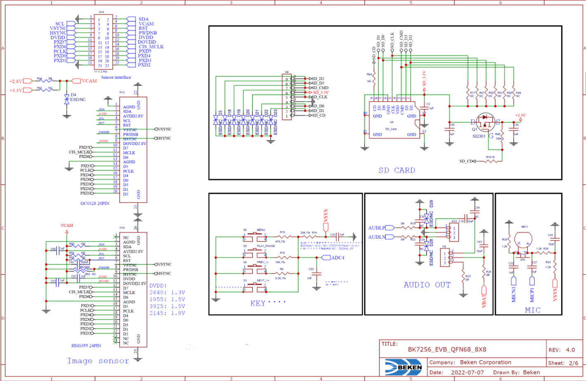Click the Date: 2022-07-07 field
The width and height of the screenshot is (586, 381).
point(457,372)
